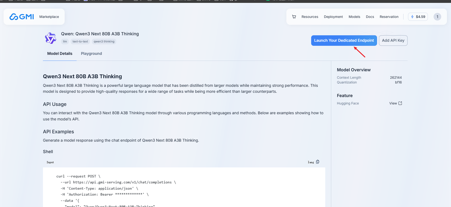This screenshot has height=207, width=451.
Task: Click the Quantization value bf16
Action: pos(399,82)
